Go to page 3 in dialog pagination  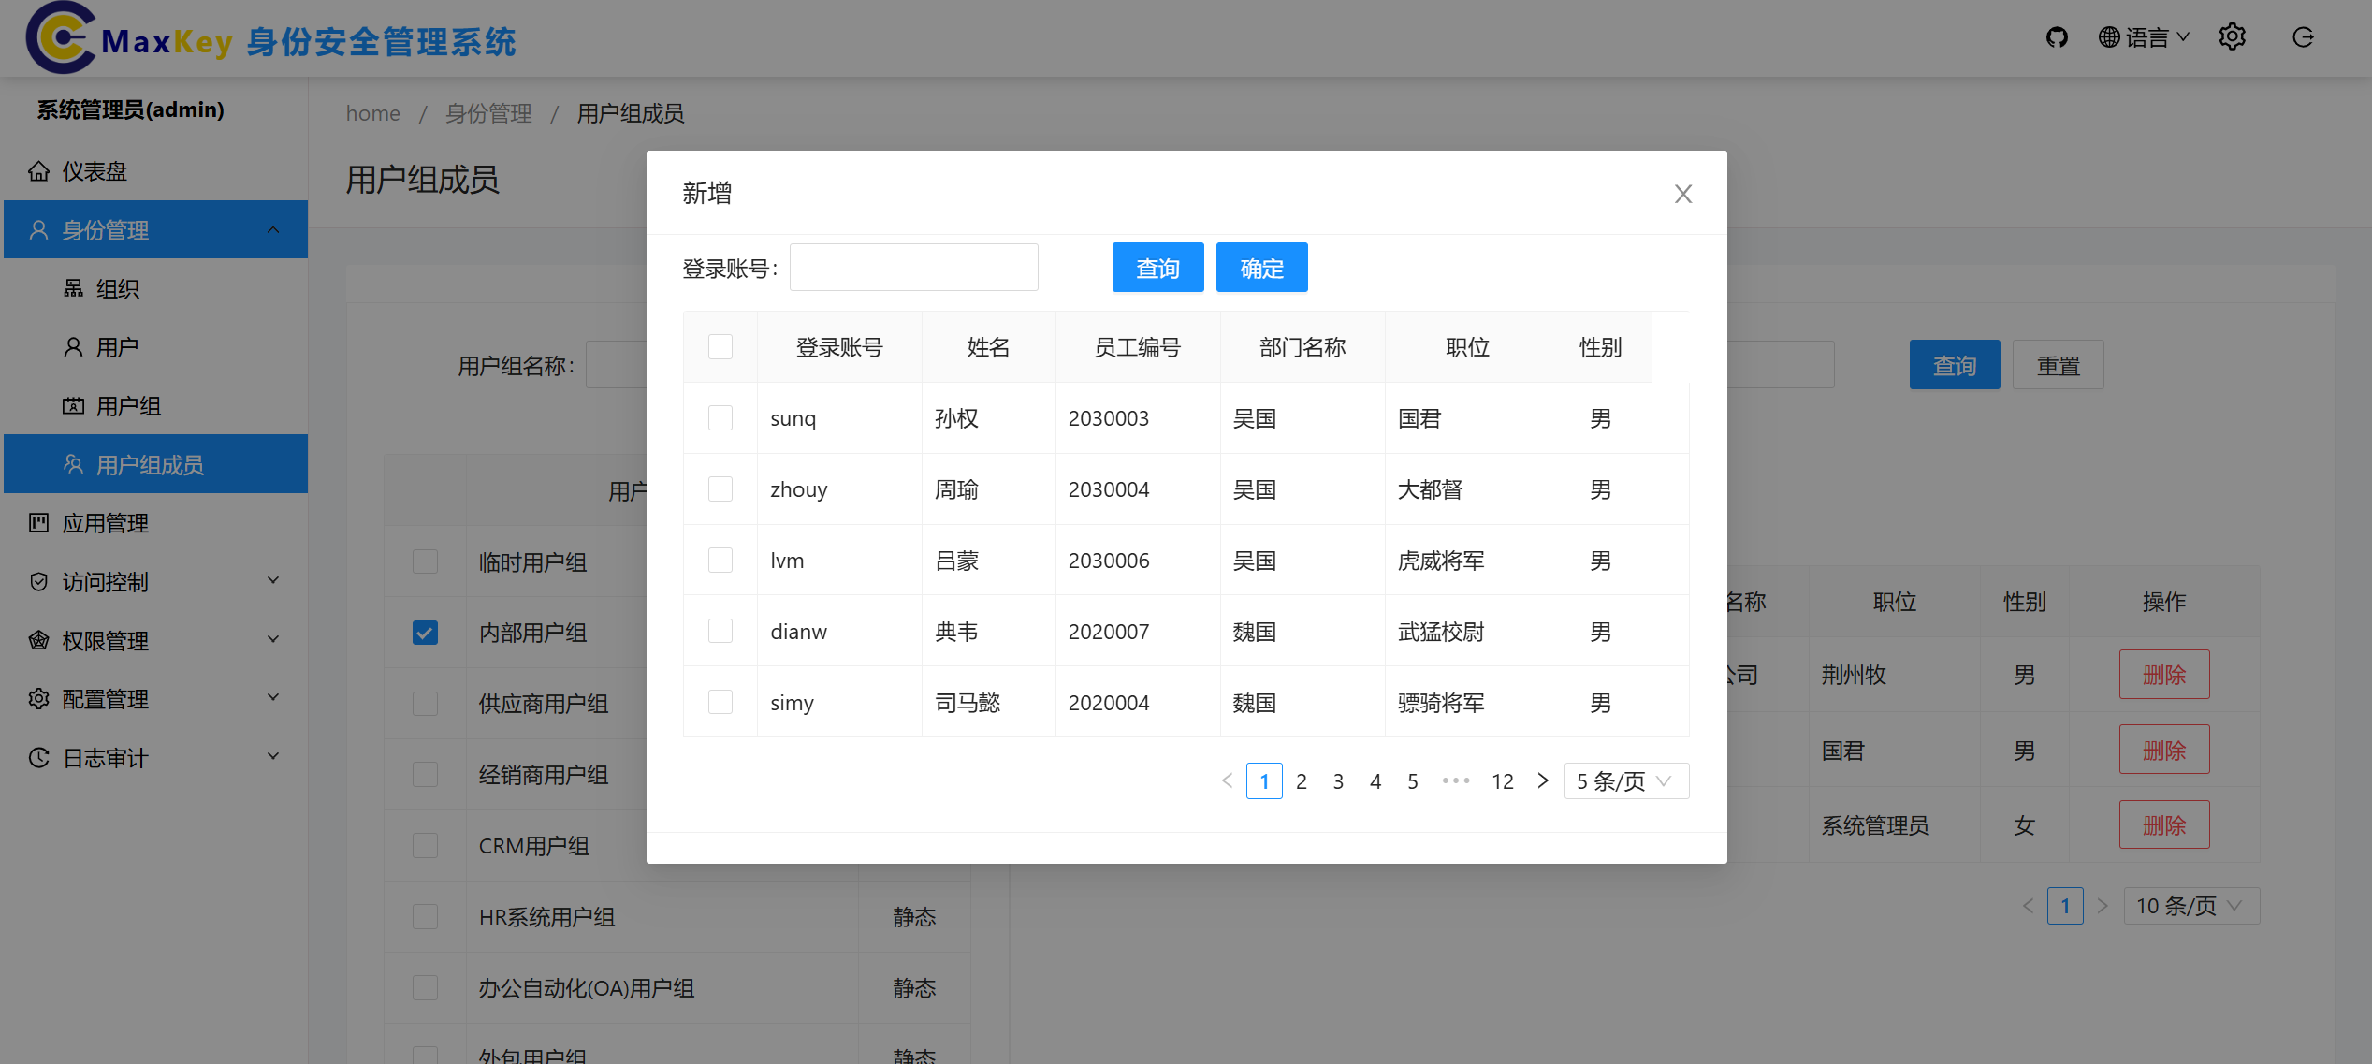pos(1338,780)
